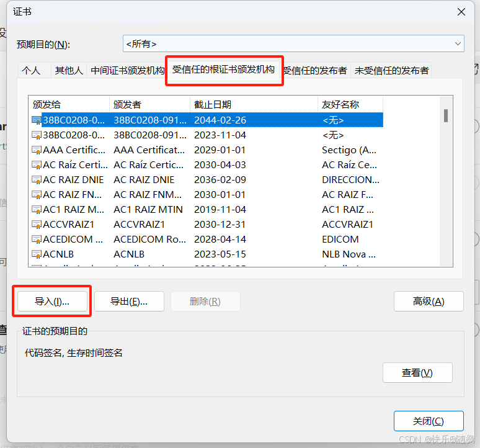Sort by the 颁发给 column header

click(x=69, y=104)
